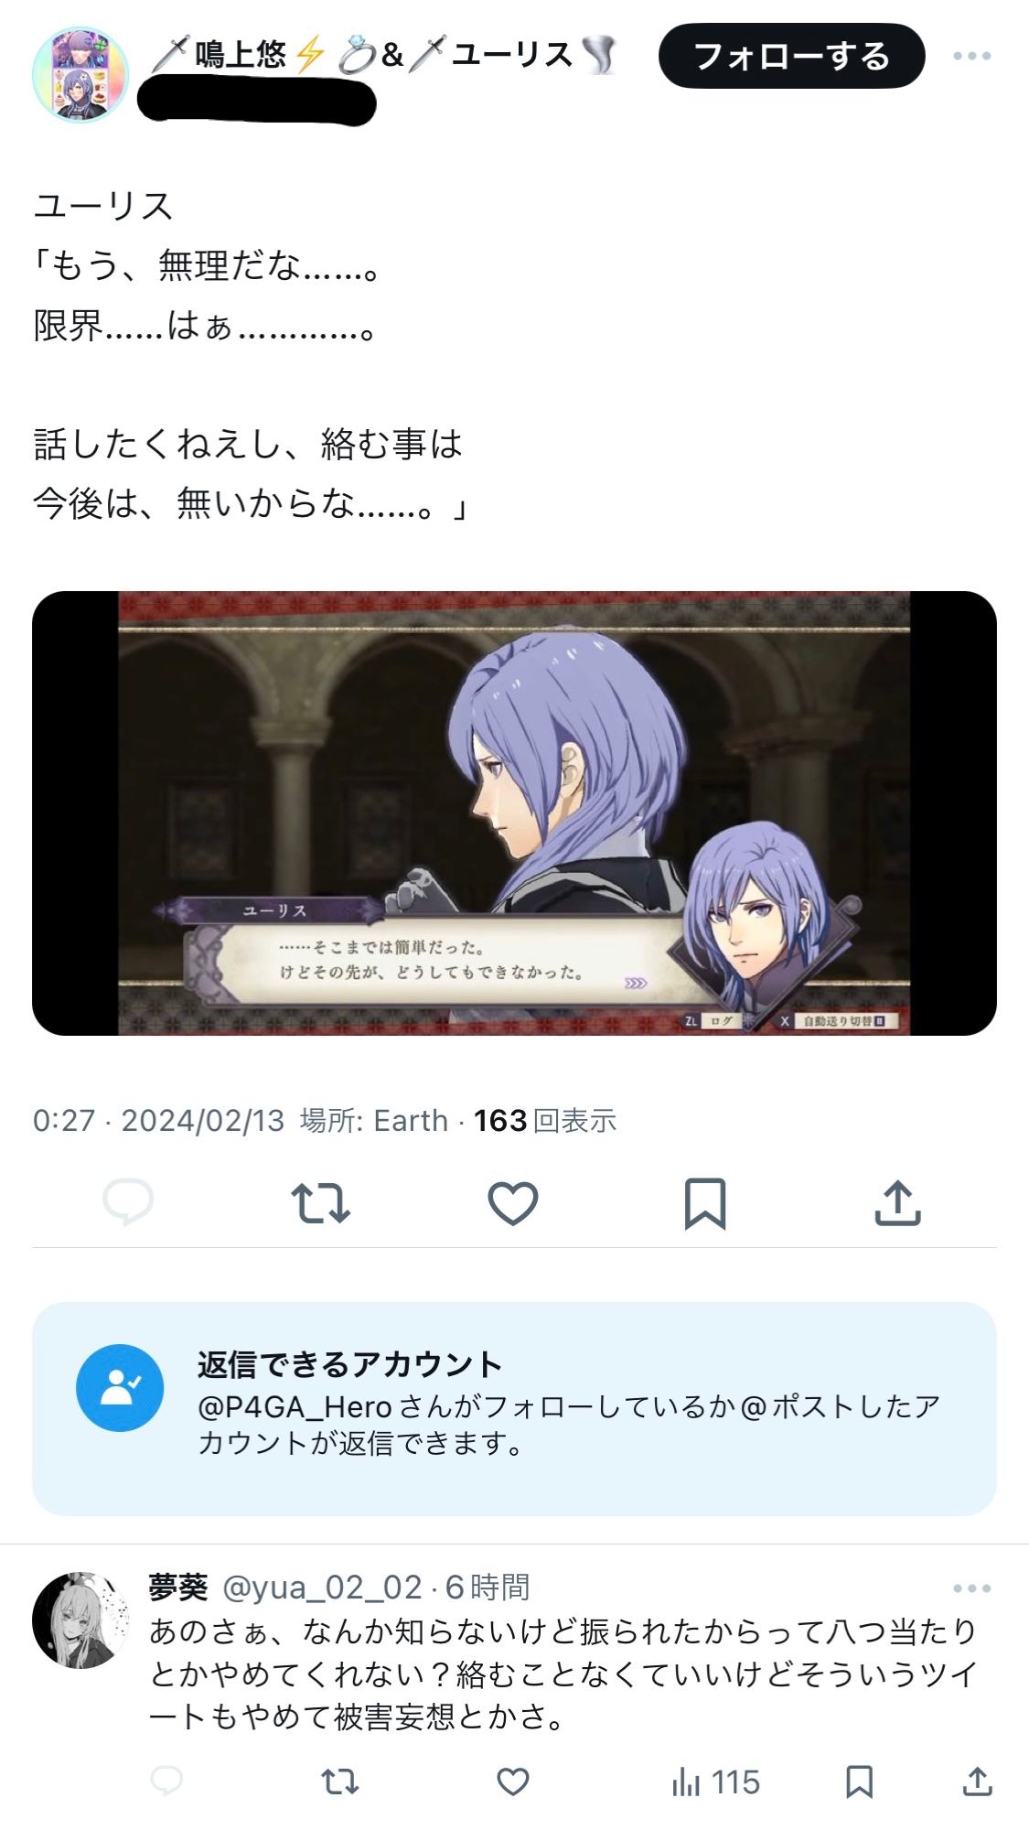Bookmark the main post
This screenshot has width=1029, height=1830.
click(x=705, y=1203)
